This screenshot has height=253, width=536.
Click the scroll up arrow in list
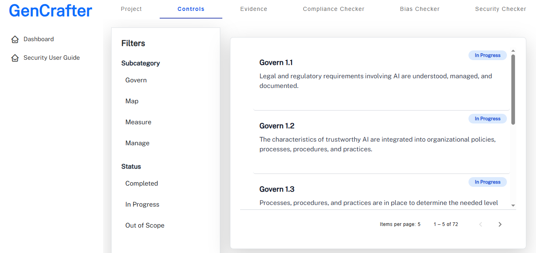click(513, 51)
